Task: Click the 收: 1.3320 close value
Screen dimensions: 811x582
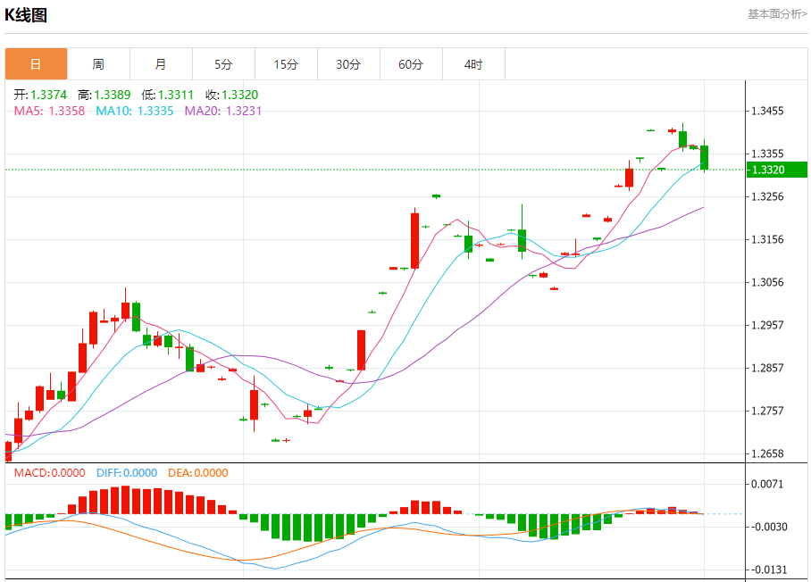Action: 231,96
